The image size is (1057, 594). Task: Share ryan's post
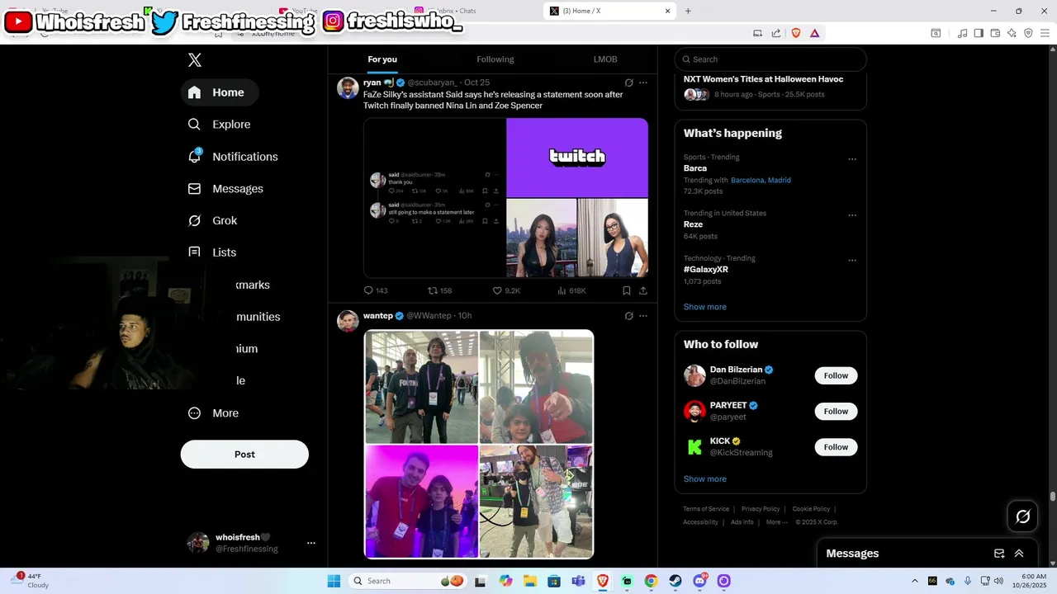643,290
